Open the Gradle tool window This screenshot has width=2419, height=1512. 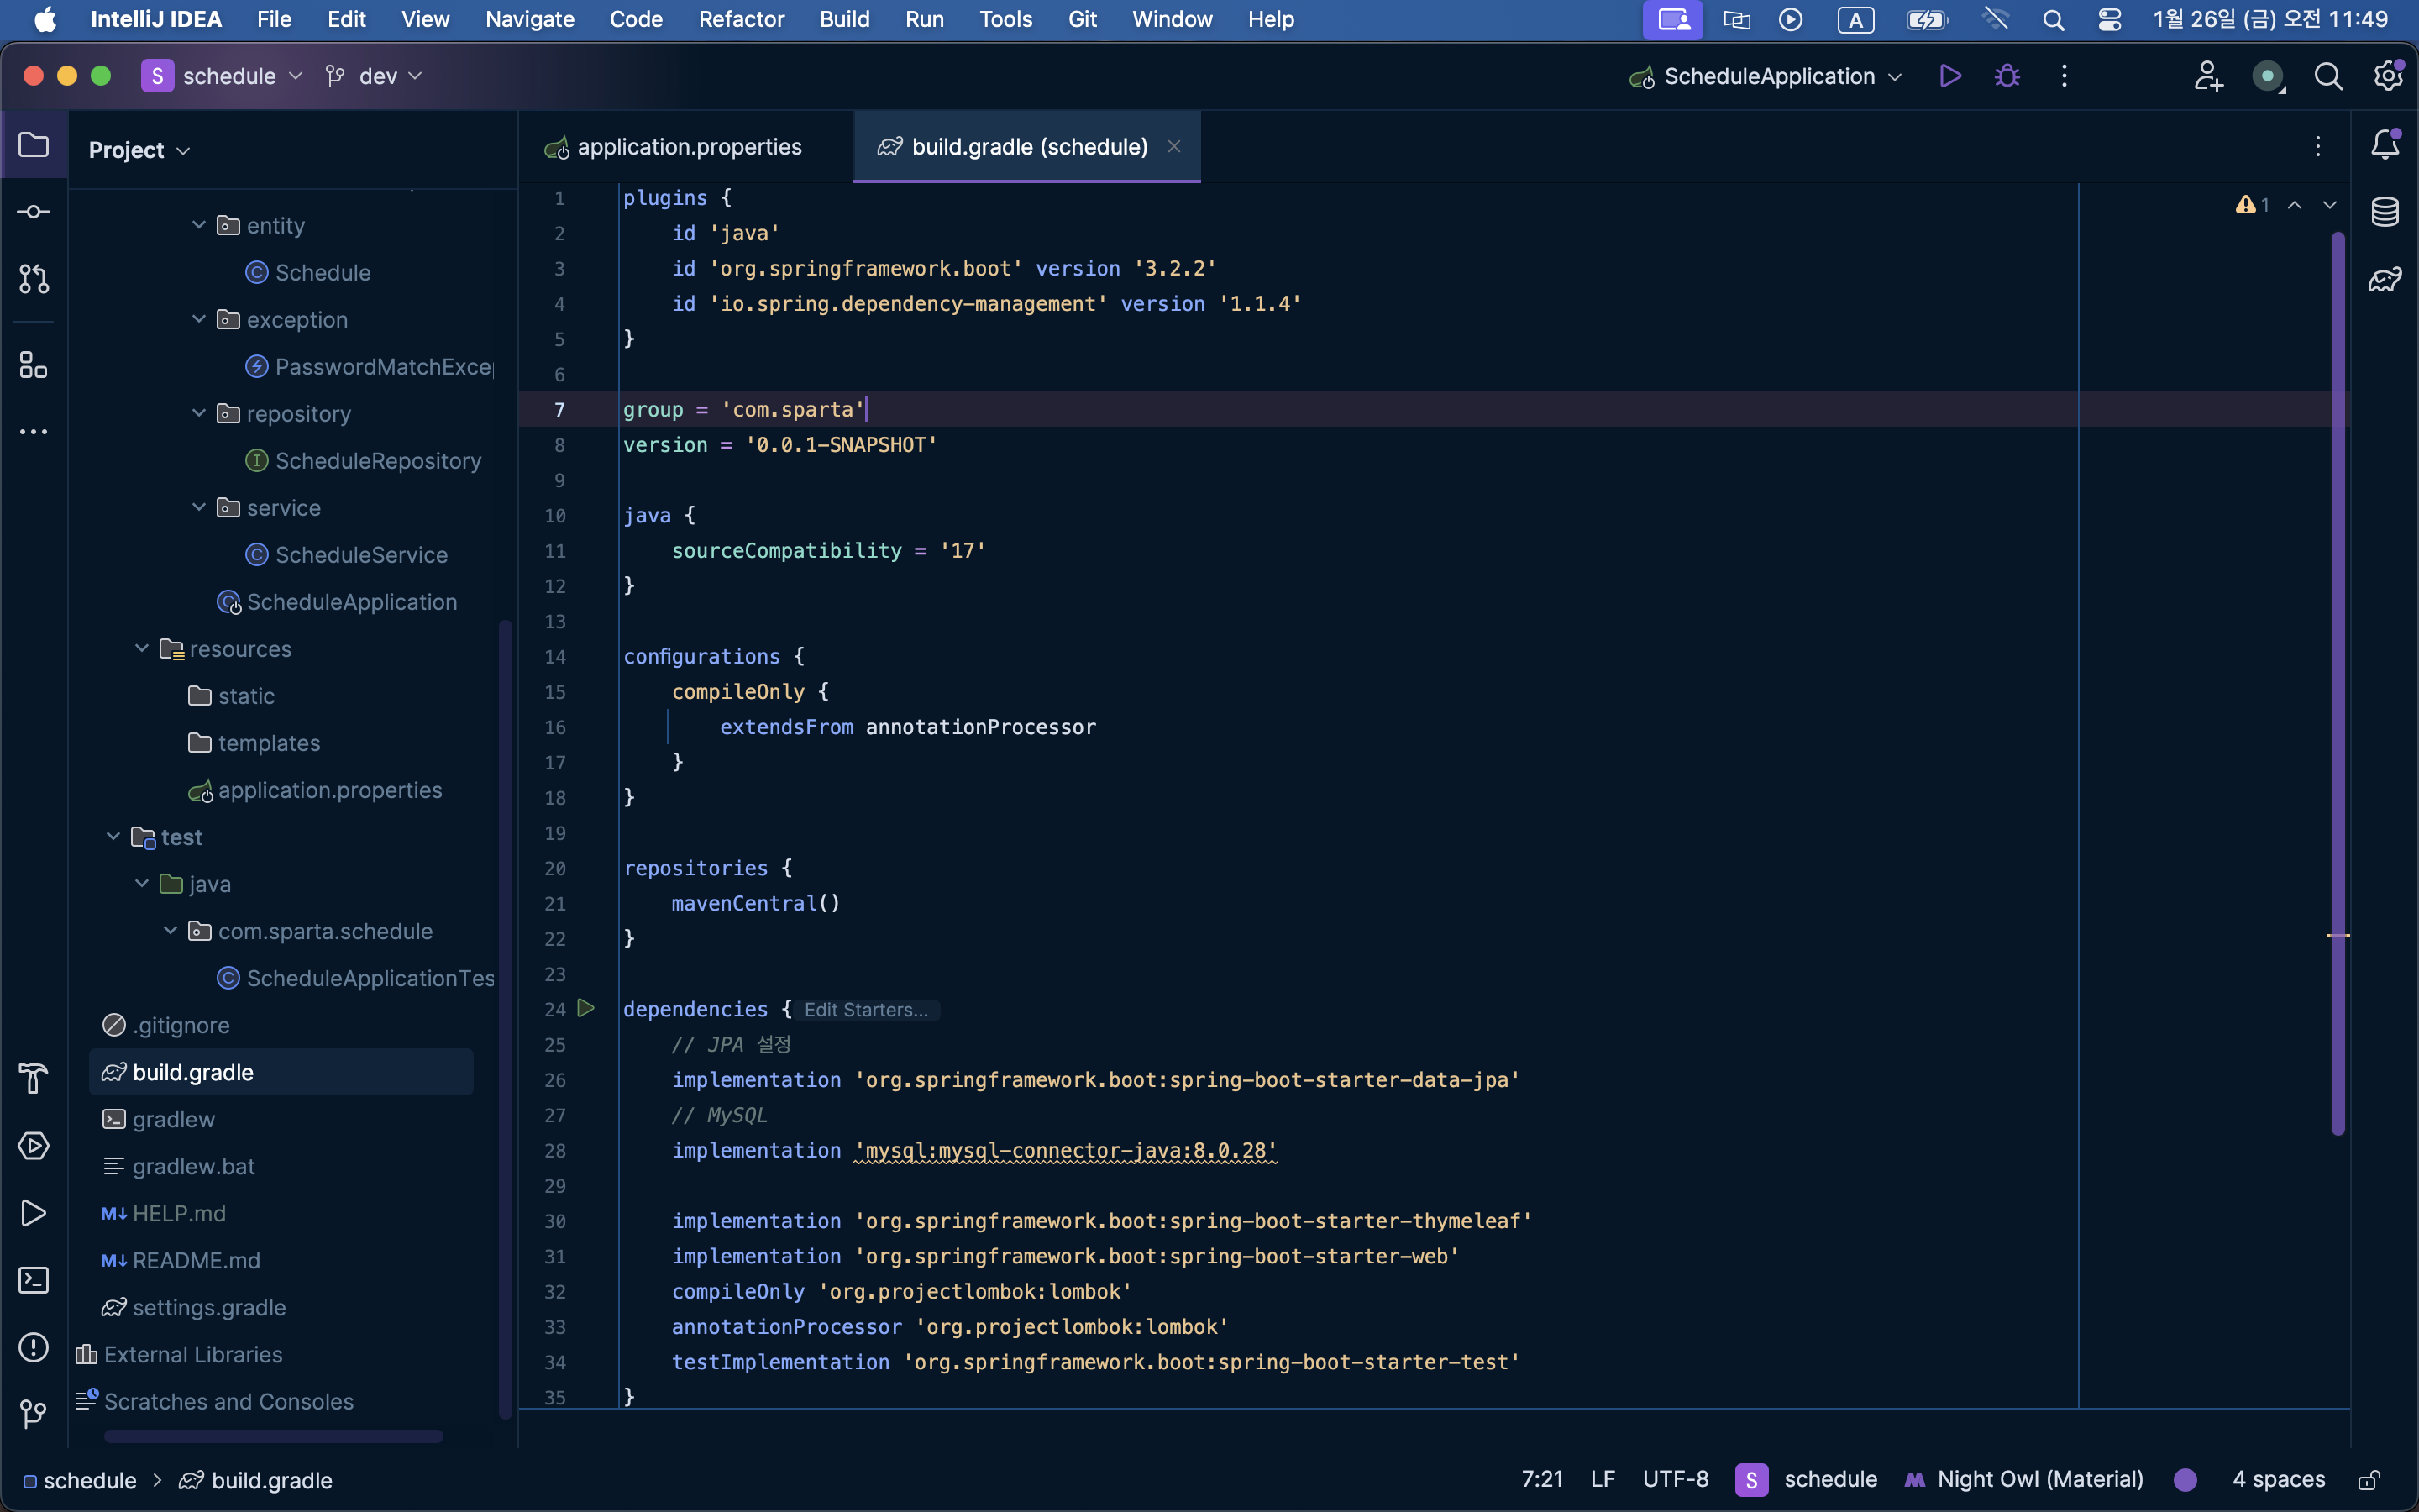point(2385,279)
